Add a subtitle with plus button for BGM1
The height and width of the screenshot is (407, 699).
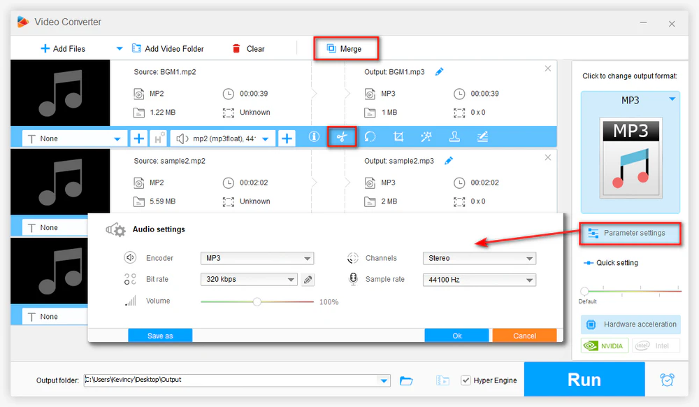coord(138,138)
